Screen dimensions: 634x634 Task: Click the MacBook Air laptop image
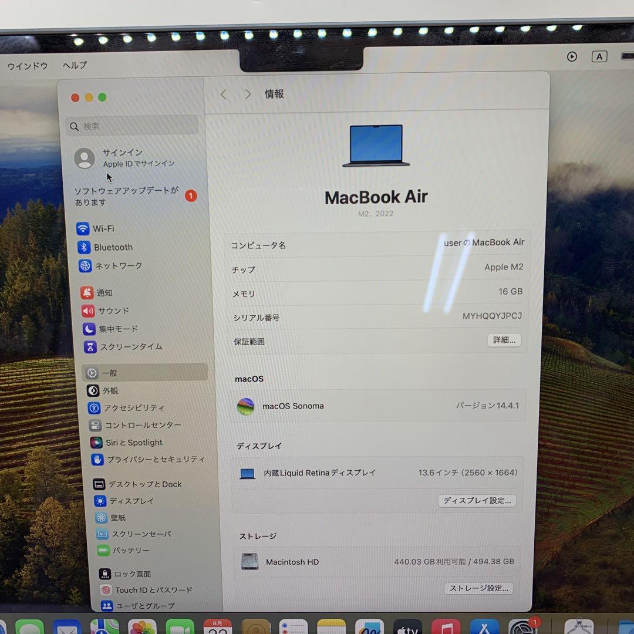tap(376, 146)
